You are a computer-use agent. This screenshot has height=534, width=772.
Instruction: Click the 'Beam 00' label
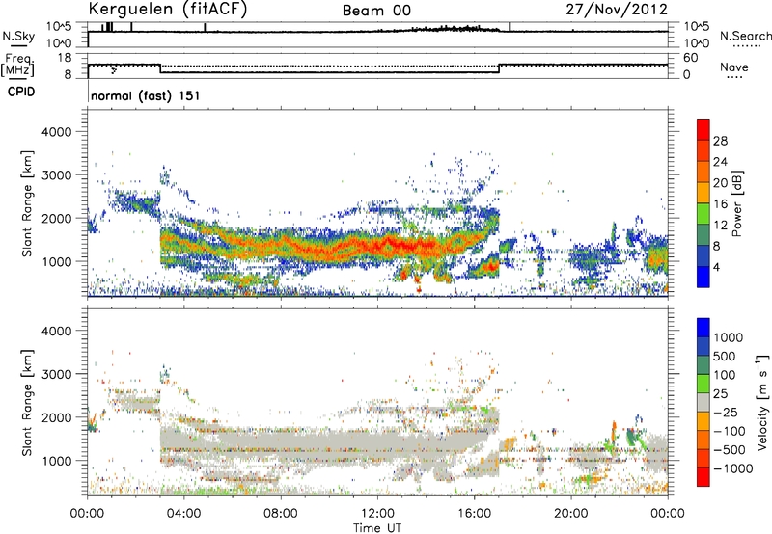(376, 11)
